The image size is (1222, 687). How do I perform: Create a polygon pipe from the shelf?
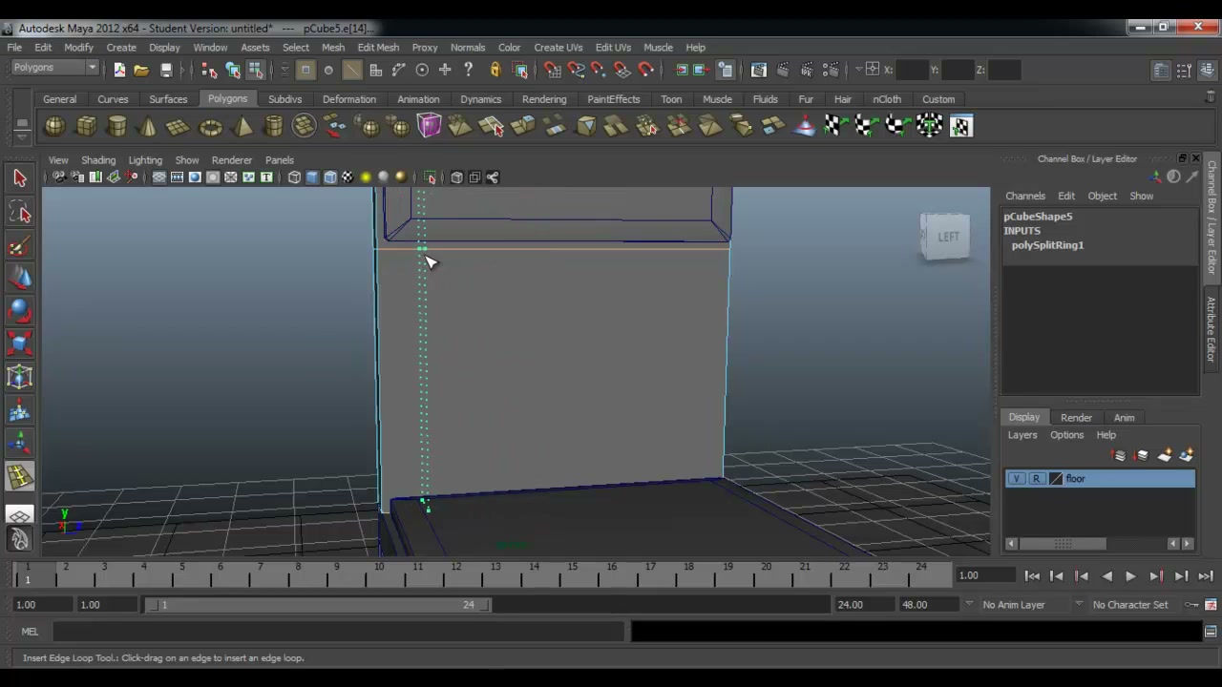274,126
